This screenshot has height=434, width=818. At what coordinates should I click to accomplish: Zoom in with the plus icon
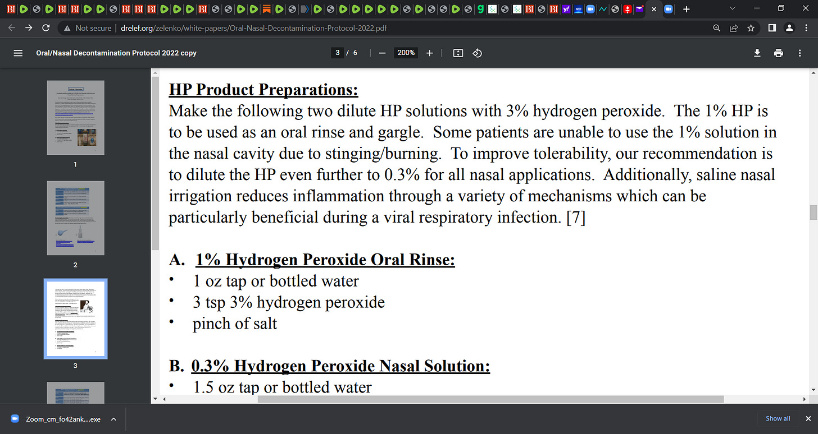[x=430, y=53]
